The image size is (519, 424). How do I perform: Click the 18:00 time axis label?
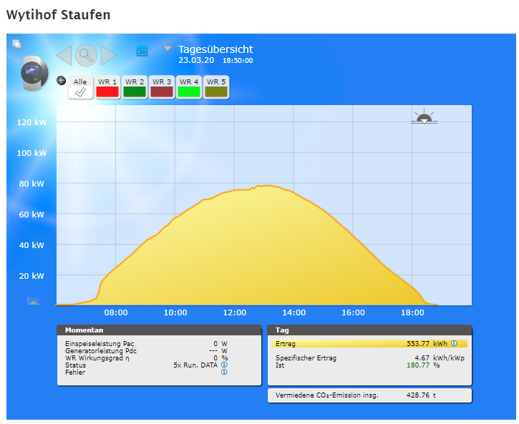[x=412, y=312]
